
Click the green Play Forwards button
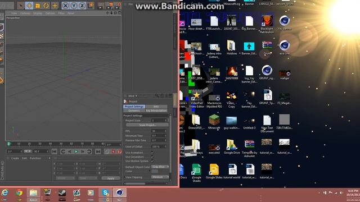76,151
